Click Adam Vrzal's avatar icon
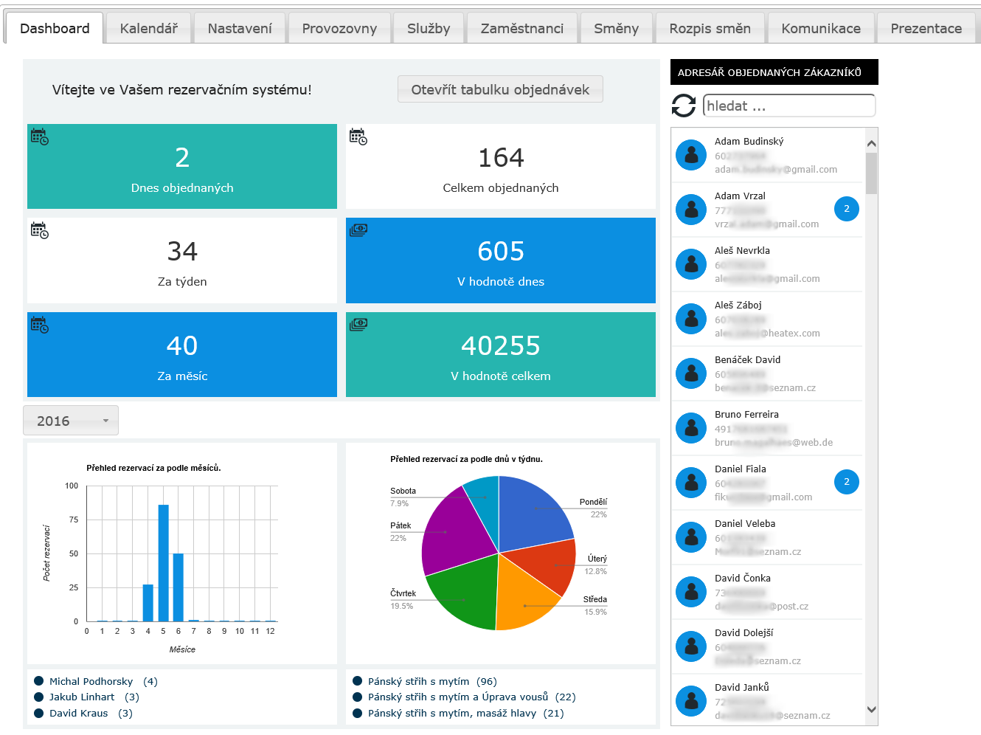981x735 pixels. [691, 210]
